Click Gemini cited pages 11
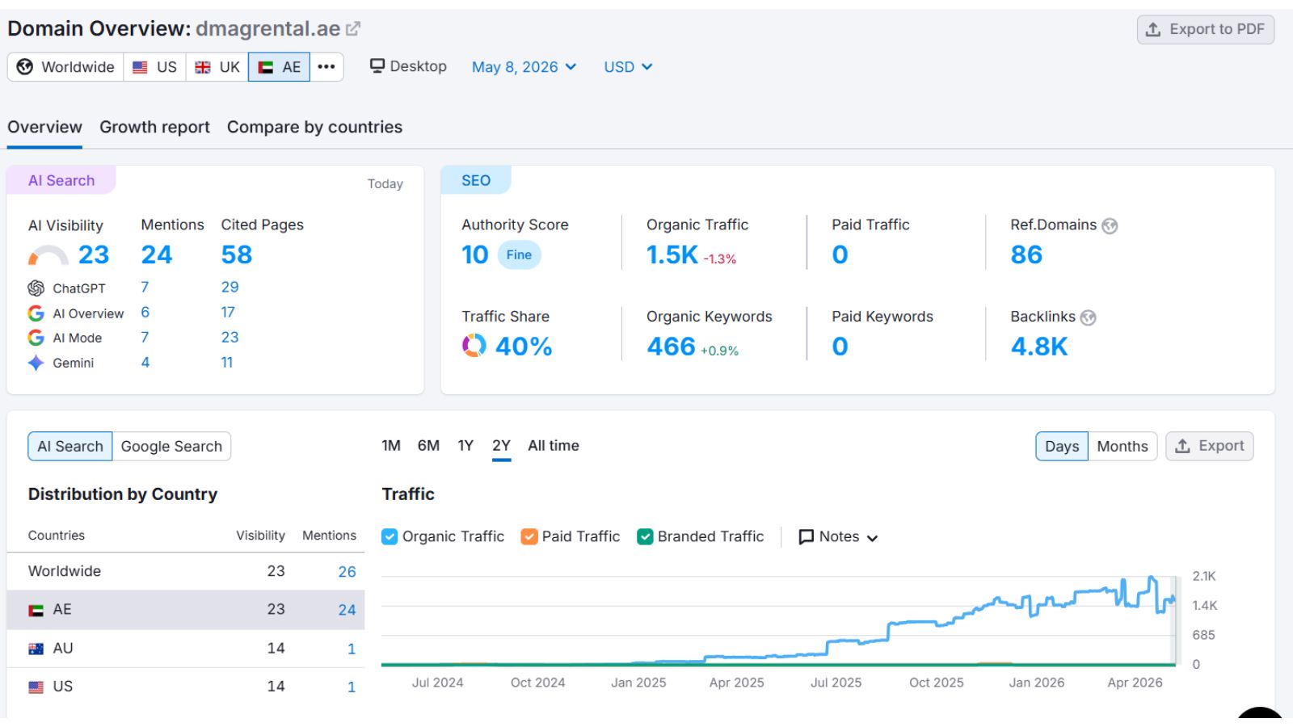1293x727 pixels. click(227, 363)
